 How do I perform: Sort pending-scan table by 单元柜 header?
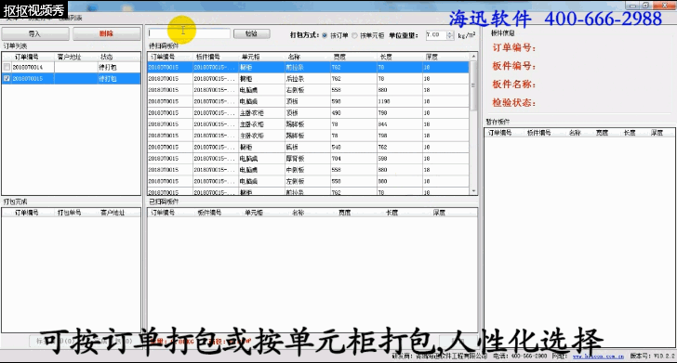pos(251,57)
